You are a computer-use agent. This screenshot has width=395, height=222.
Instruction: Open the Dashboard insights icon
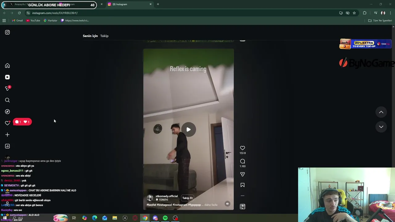[7, 146]
